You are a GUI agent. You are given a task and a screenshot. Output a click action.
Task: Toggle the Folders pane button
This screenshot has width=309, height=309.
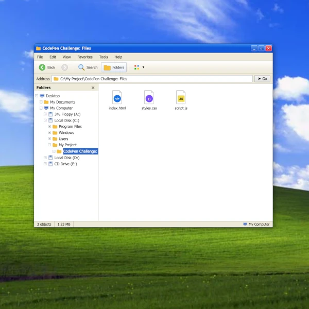[x=114, y=67]
